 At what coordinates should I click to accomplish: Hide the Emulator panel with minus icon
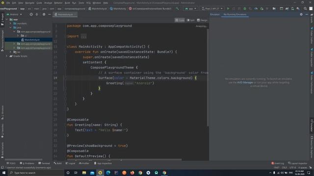point(307,14)
